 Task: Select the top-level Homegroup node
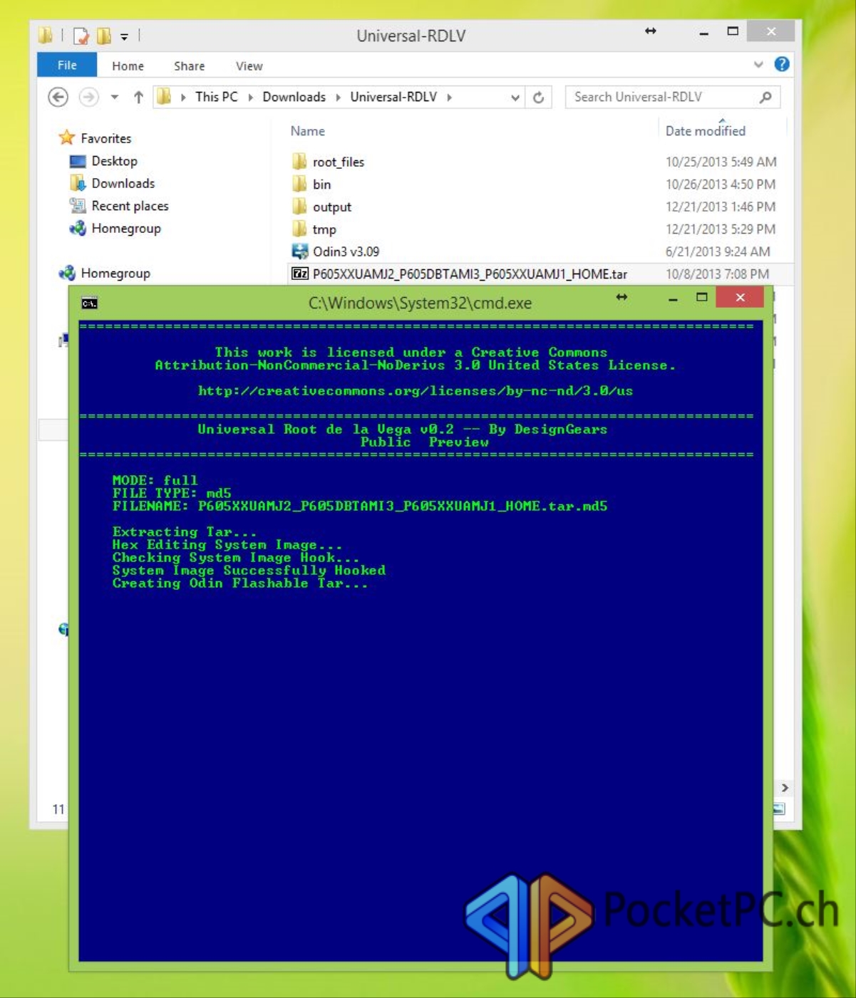(x=115, y=273)
